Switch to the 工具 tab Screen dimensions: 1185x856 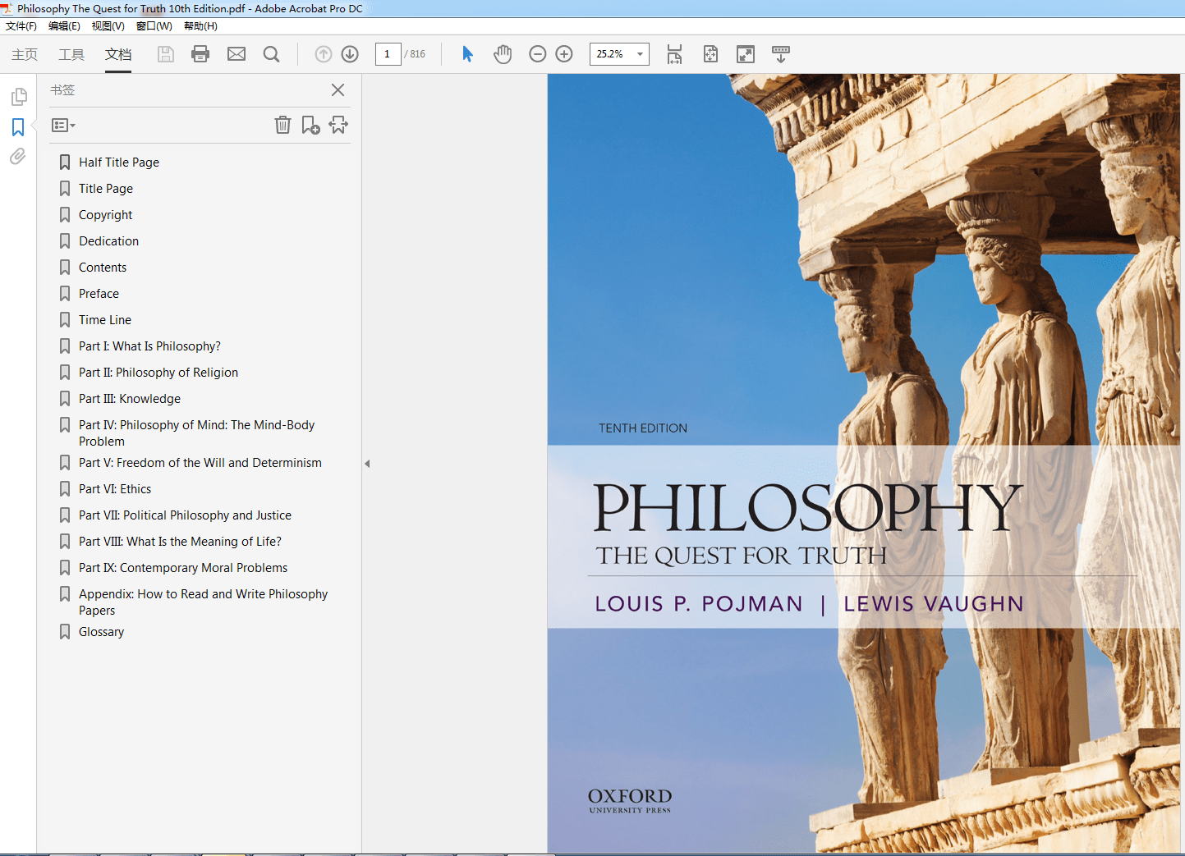(71, 54)
